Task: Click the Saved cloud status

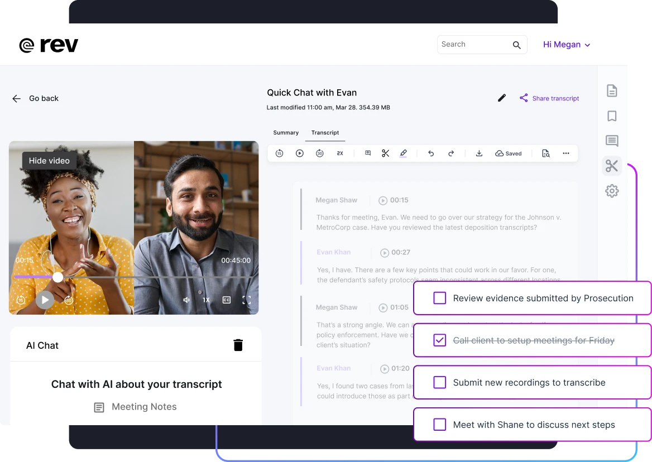Action: tap(508, 153)
